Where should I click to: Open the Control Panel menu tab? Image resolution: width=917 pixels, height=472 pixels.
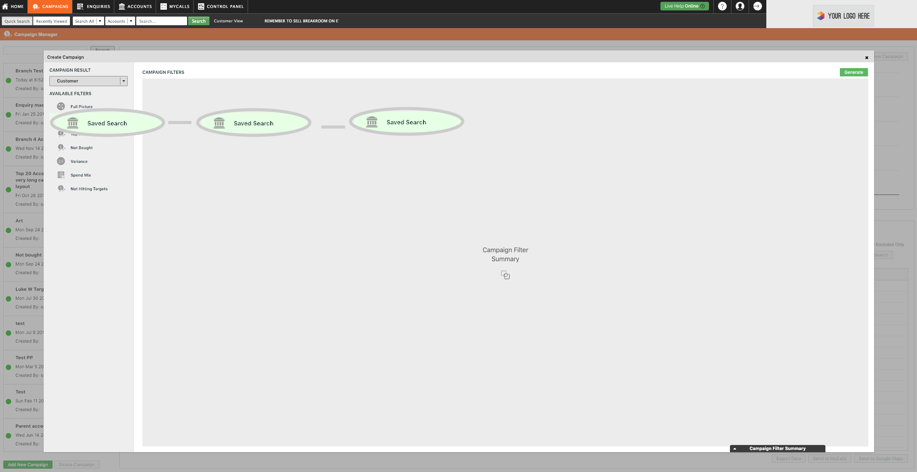pyautogui.click(x=225, y=6)
